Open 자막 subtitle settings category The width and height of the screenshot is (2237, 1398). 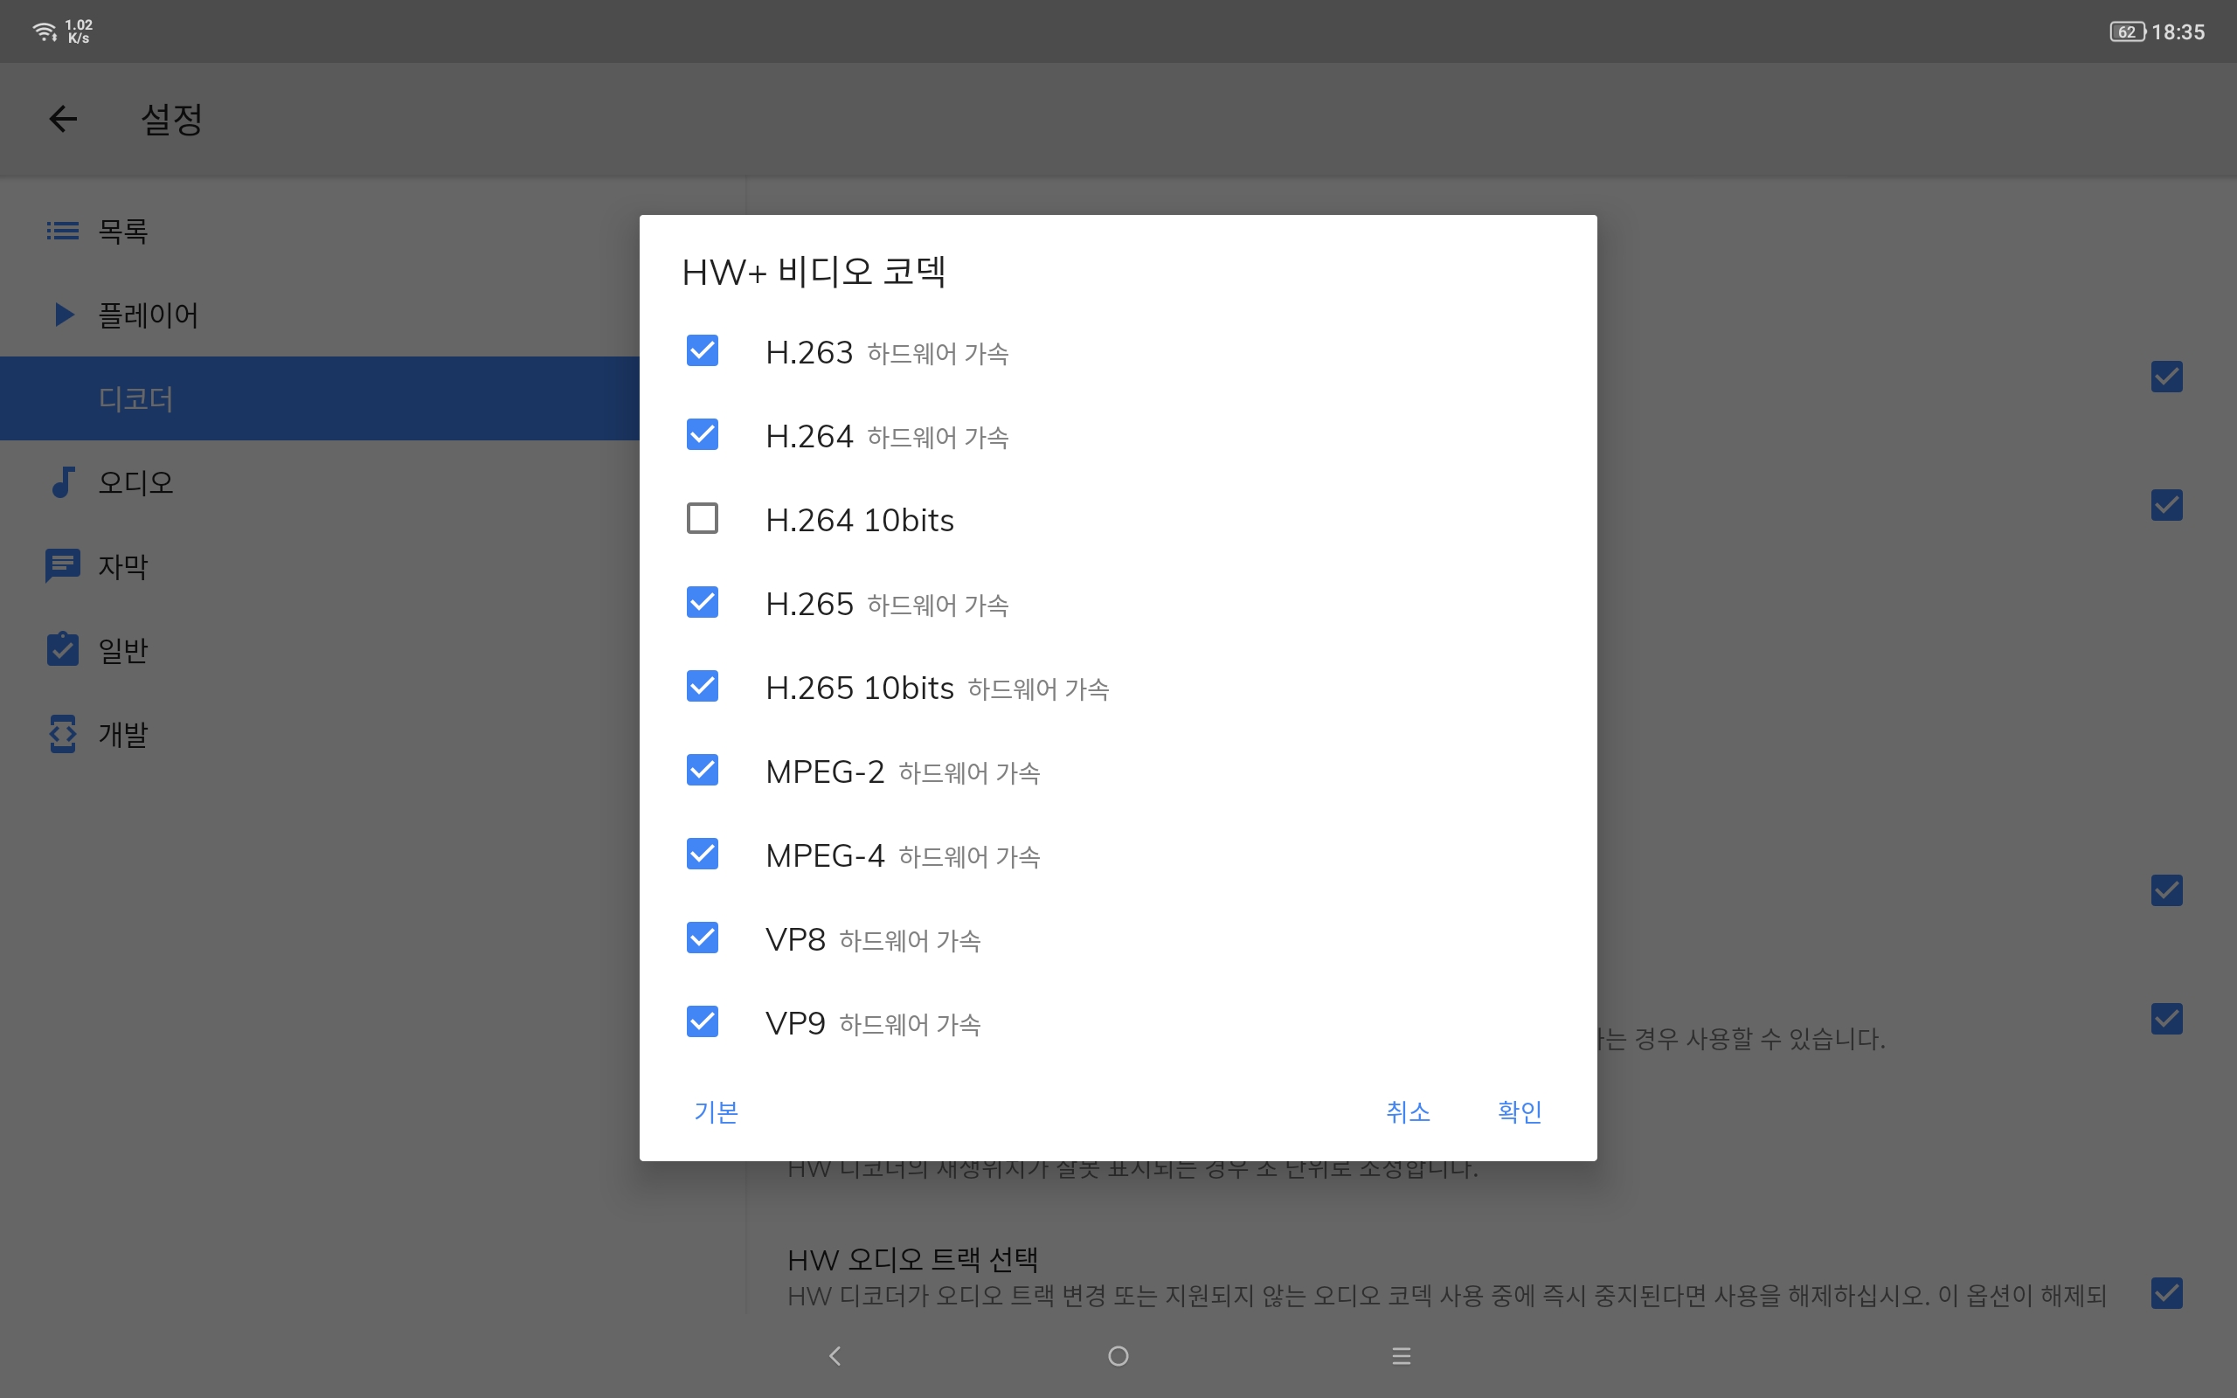123,566
